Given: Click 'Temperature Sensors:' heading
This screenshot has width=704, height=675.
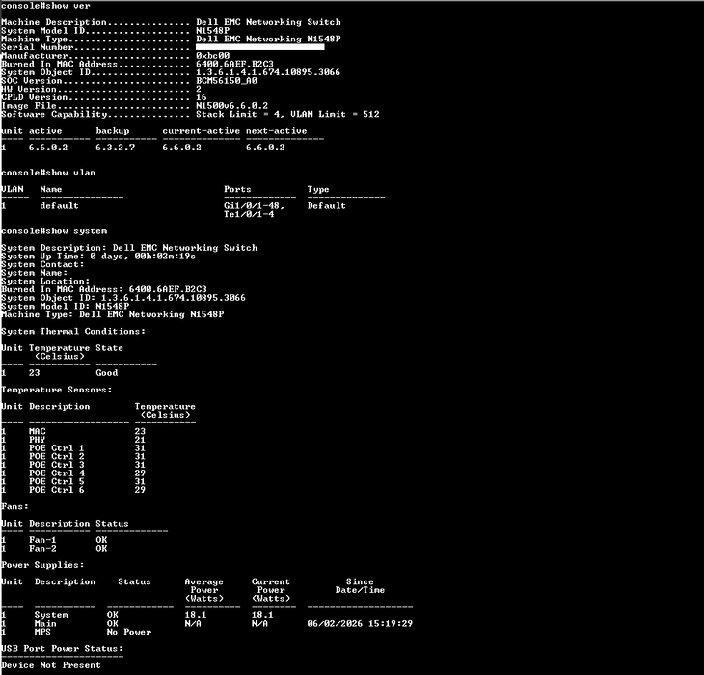Looking at the screenshot, I should click(57, 390).
